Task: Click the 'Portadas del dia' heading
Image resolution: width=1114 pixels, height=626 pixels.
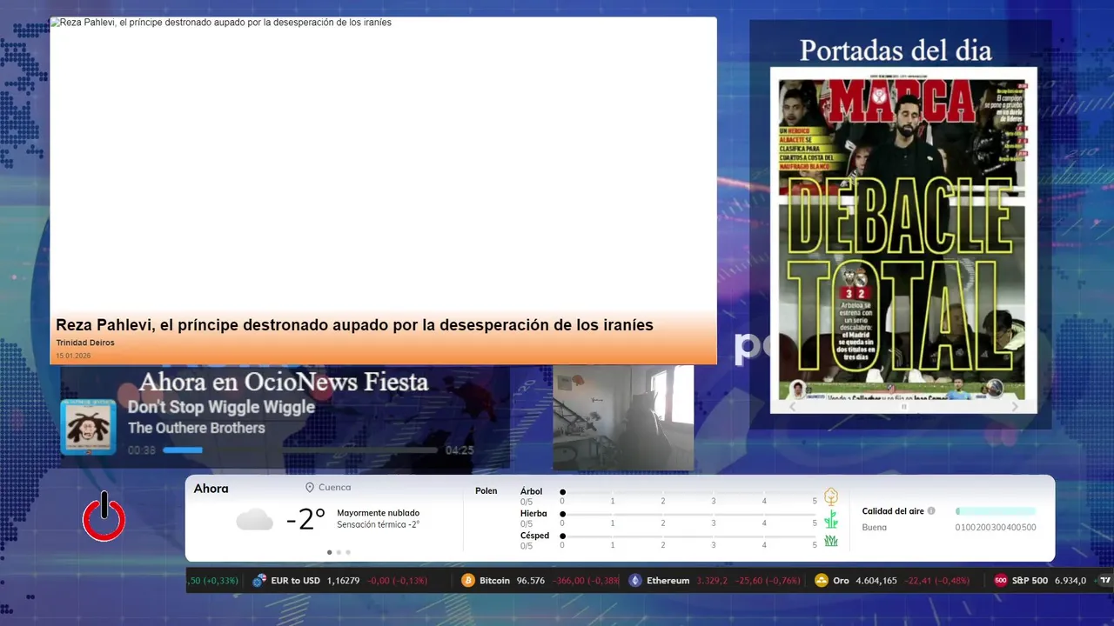Action: pyautogui.click(x=896, y=50)
